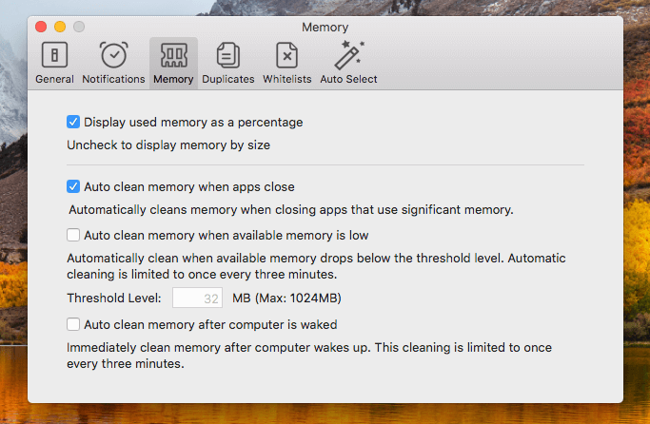
Task: Click the 'Auto clean memory after computer is waked' label text
Action: tap(210, 324)
